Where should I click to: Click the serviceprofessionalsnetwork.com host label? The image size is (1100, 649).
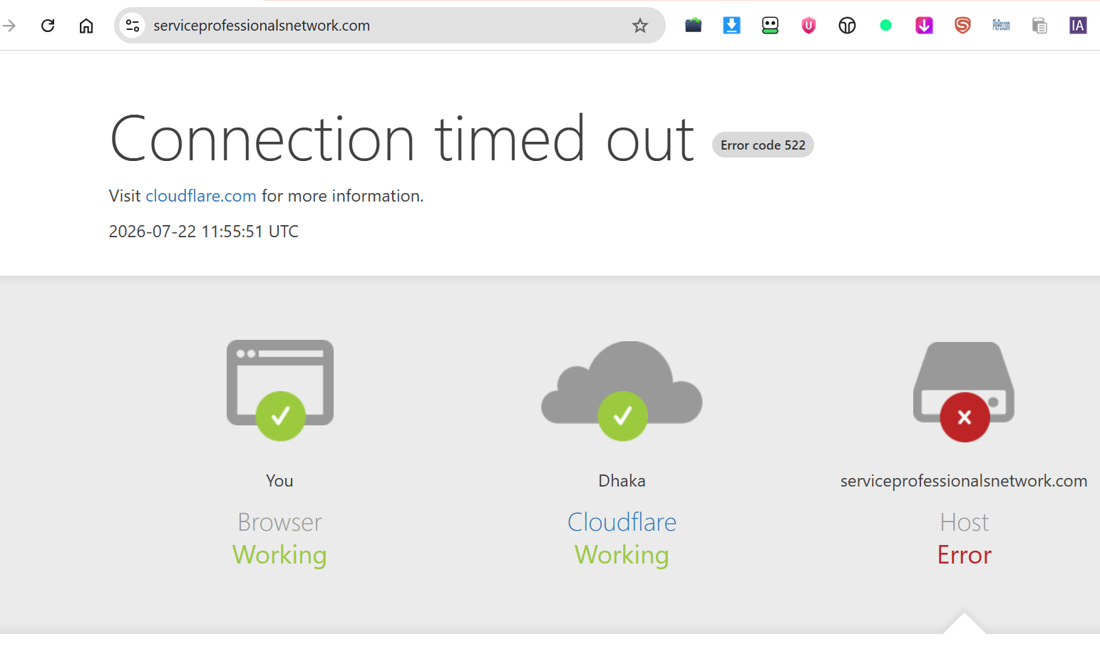click(964, 481)
